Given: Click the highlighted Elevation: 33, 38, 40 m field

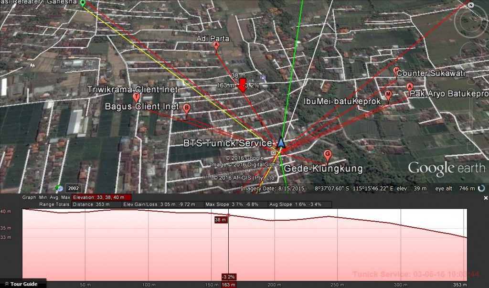Looking at the screenshot, I should [102, 198].
